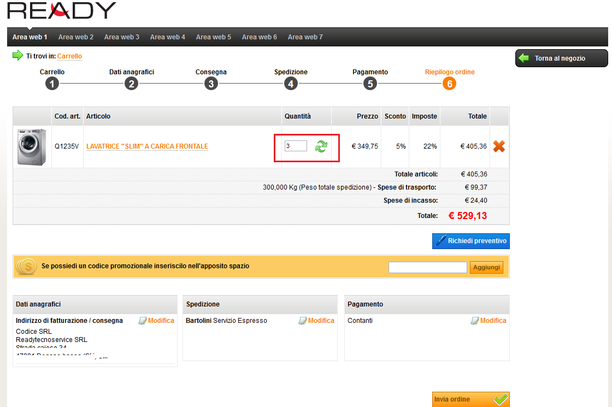Click step 6 Riepilogo ordine circle
Screen dimensions: 612x407
click(x=449, y=84)
